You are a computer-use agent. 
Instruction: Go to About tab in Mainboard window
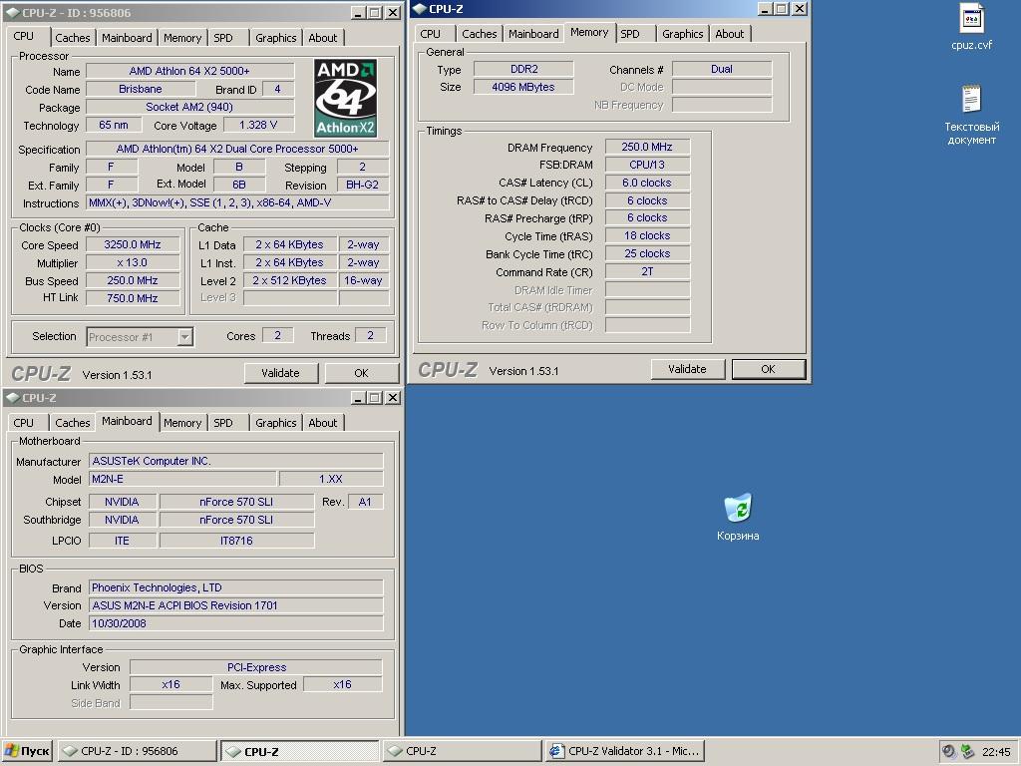click(x=323, y=423)
